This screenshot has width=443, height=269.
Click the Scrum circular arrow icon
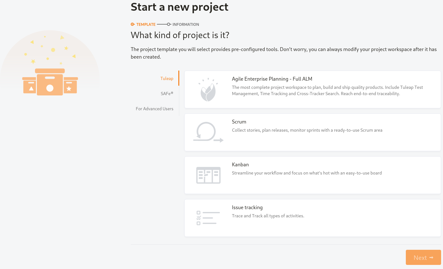(208, 132)
